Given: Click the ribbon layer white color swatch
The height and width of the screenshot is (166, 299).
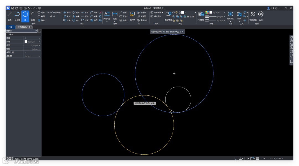Looking at the screenshot, I should click(x=182, y=12).
